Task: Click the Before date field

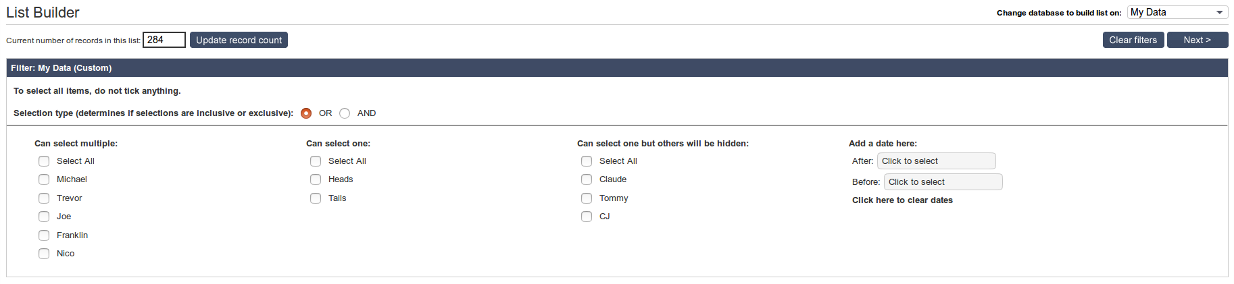Action: point(943,182)
